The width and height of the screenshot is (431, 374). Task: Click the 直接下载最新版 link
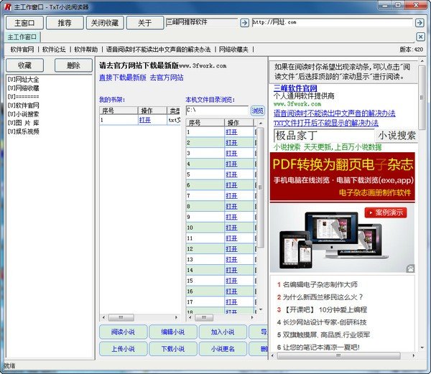(123, 78)
